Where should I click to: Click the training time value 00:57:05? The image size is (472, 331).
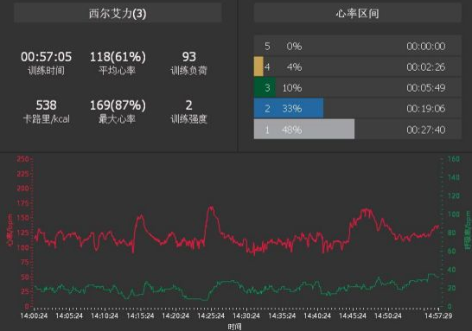click(47, 56)
